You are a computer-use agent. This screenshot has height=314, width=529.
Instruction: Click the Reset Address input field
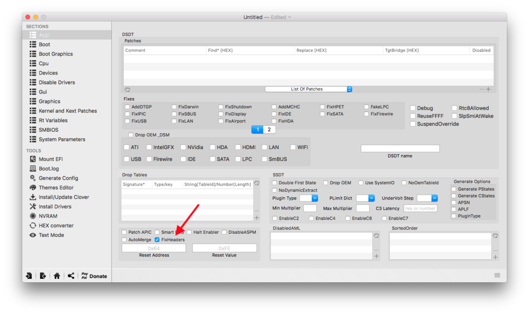point(154,248)
